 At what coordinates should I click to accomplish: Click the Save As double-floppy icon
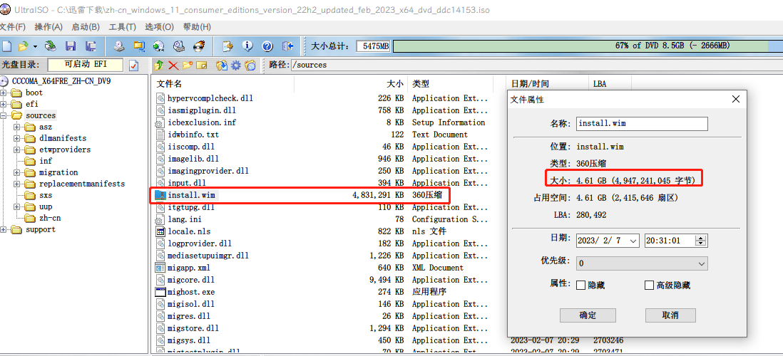(x=91, y=46)
